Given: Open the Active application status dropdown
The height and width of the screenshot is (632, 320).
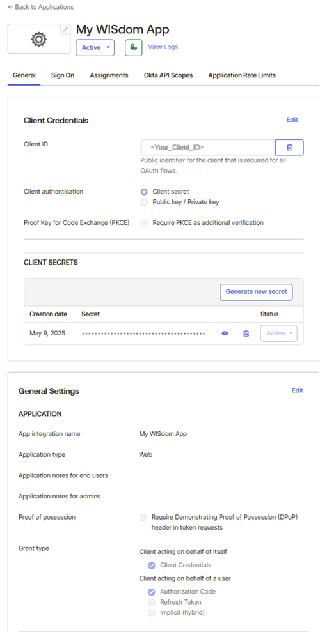Looking at the screenshot, I should [95, 47].
